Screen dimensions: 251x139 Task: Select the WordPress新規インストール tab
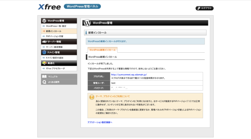(x=103, y=50)
